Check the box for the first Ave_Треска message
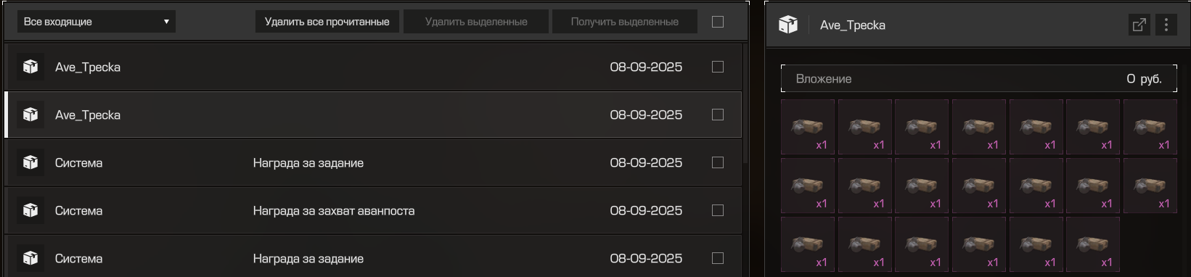Viewport: 1191px width, 277px height. (718, 67)
